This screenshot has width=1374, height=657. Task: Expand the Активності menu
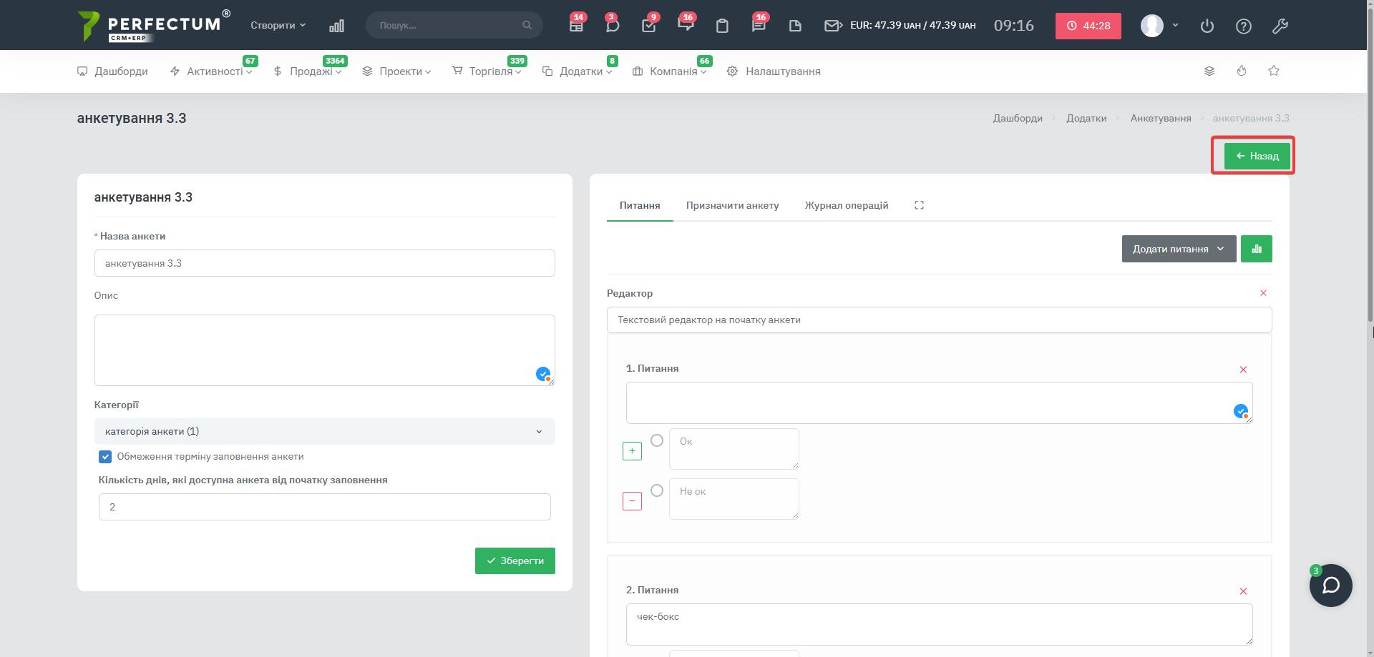point(211,71)
